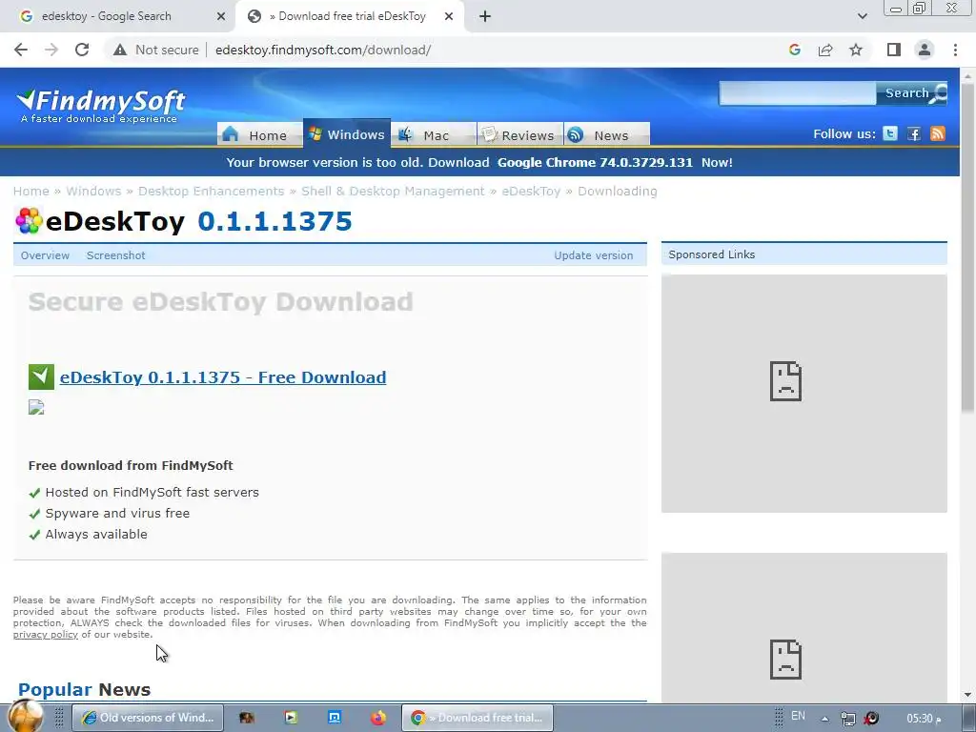Click Home in the breadcrumb

(x=31, y=191)
